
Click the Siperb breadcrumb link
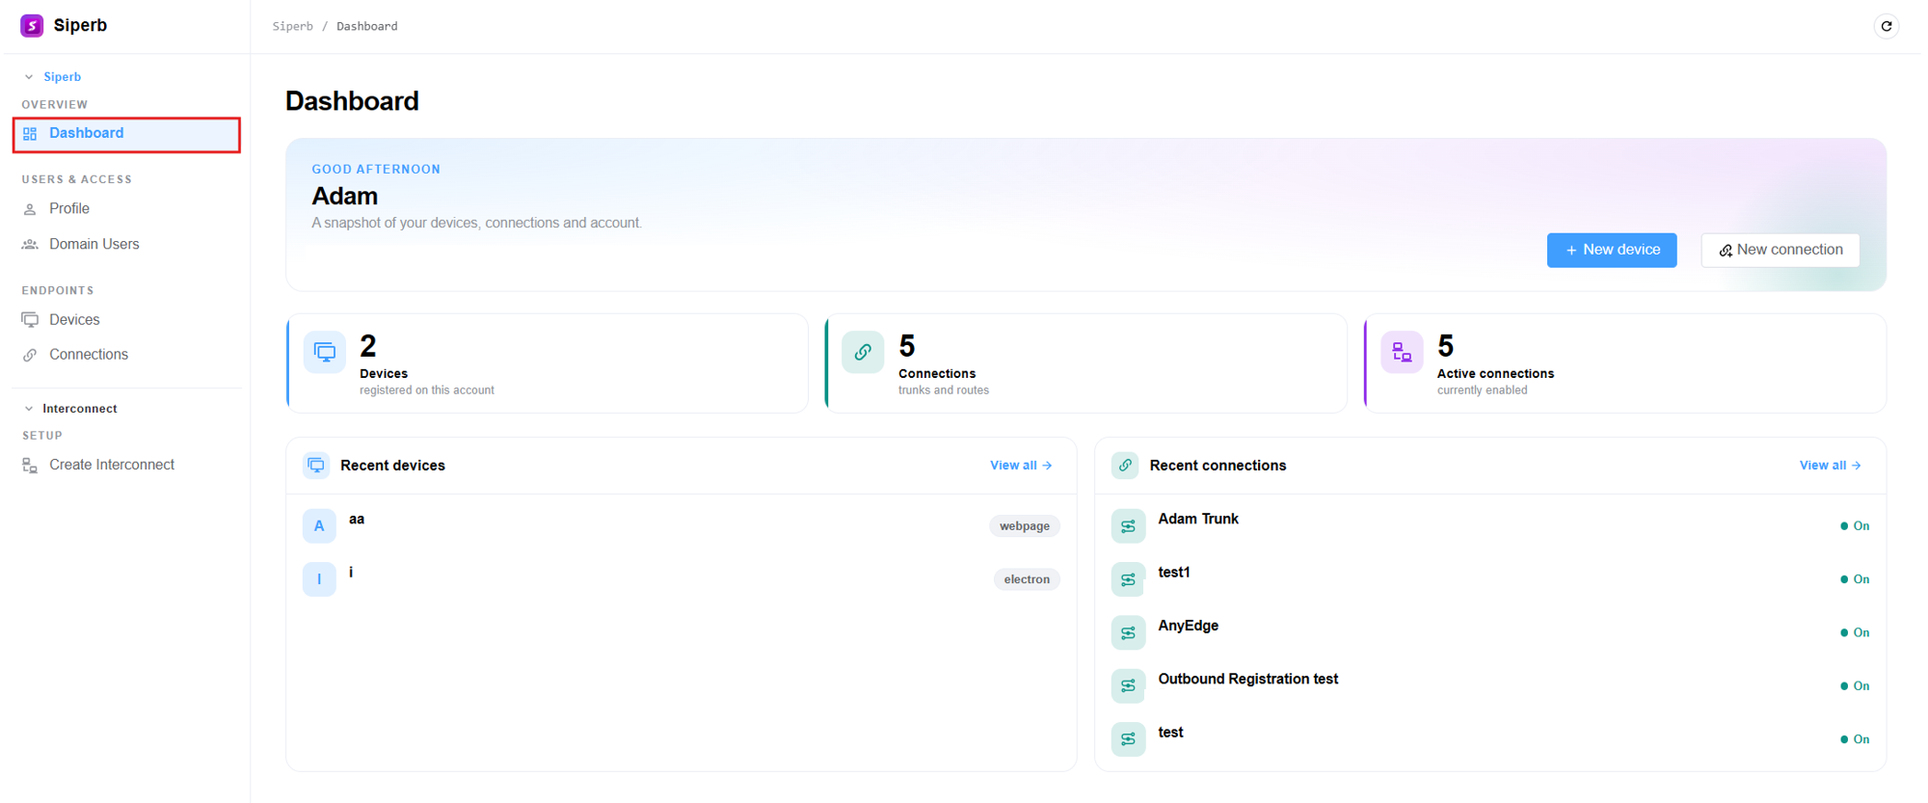(x=293, y=26)
